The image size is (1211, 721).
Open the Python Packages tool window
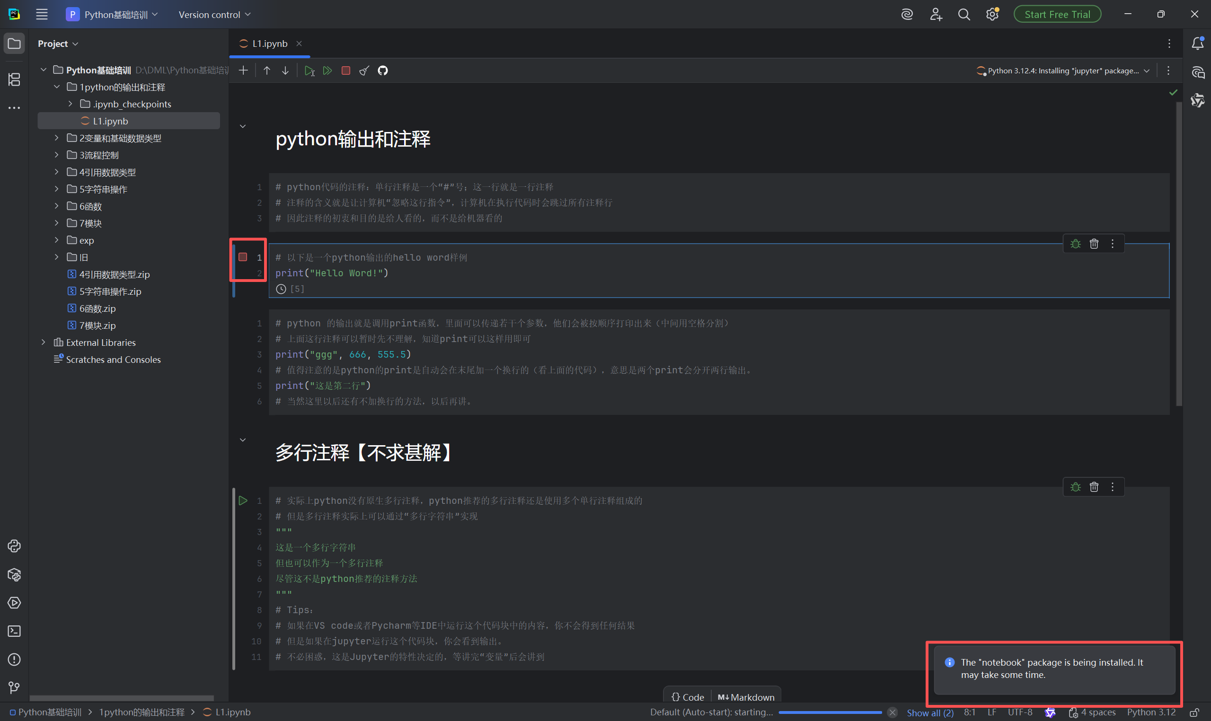click(x=14, y=575)
